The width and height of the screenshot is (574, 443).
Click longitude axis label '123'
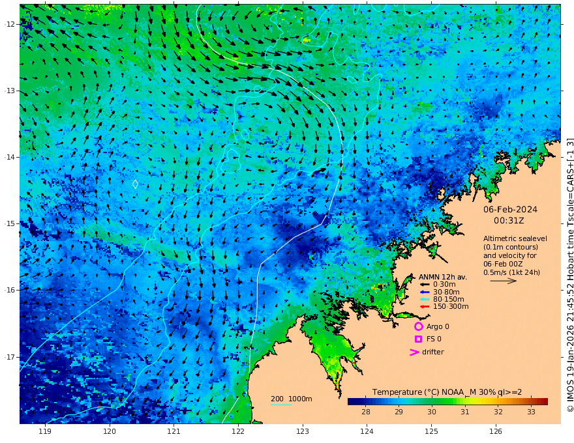[x=303, y=432]
